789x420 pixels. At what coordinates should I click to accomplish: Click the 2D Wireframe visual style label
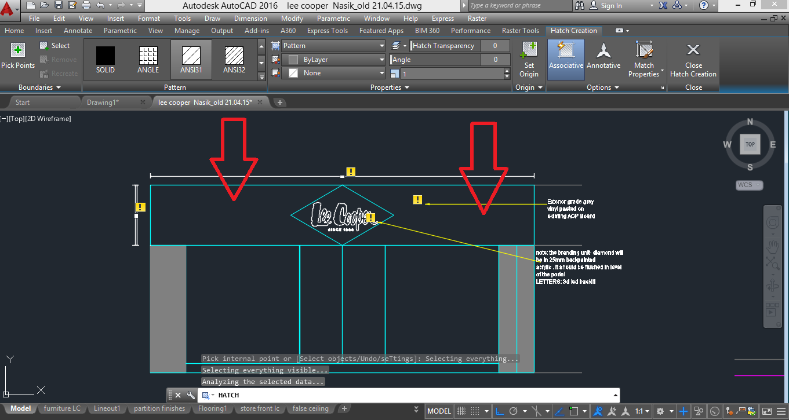pyautogui.click(x=48, y=119)
